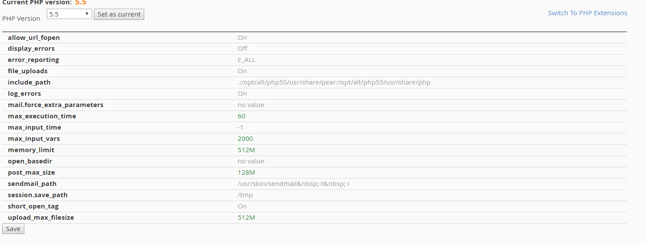Viewport: 647px width, 244px height.
Task: Click the Set as current button
Action: click(119, 14)
